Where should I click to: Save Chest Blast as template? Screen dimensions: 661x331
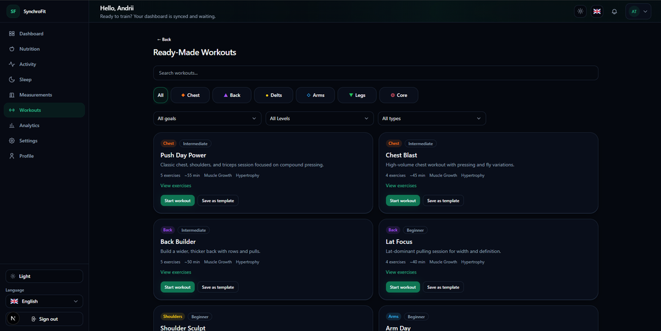click(x=443, y=201)
